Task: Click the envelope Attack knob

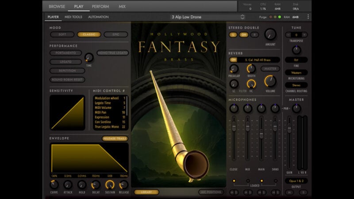Action: pyautogui.click(x=68, y=184)
